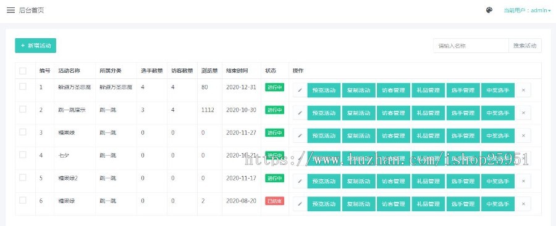Image resolution: width=556 pixels, height=226 pixels.
Task: Click the 进行中 status badge in row 1
Action: tap(274, 87)
